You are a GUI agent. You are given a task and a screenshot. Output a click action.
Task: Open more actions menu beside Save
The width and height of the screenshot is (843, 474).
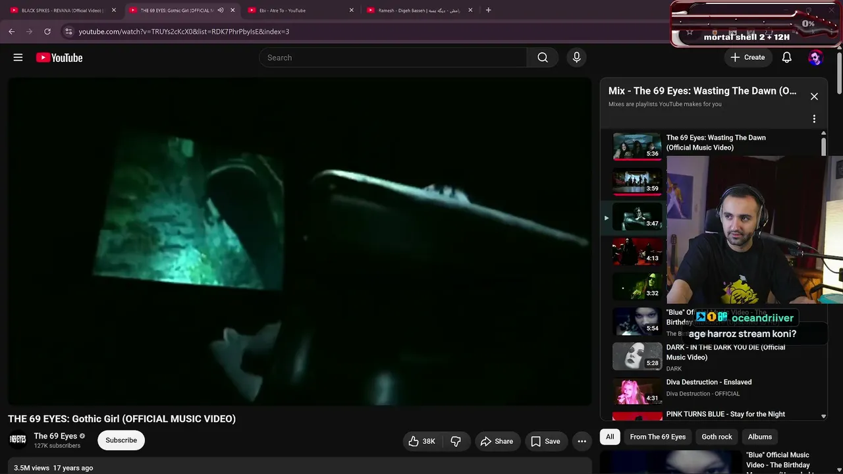click(x=582, y=441)
